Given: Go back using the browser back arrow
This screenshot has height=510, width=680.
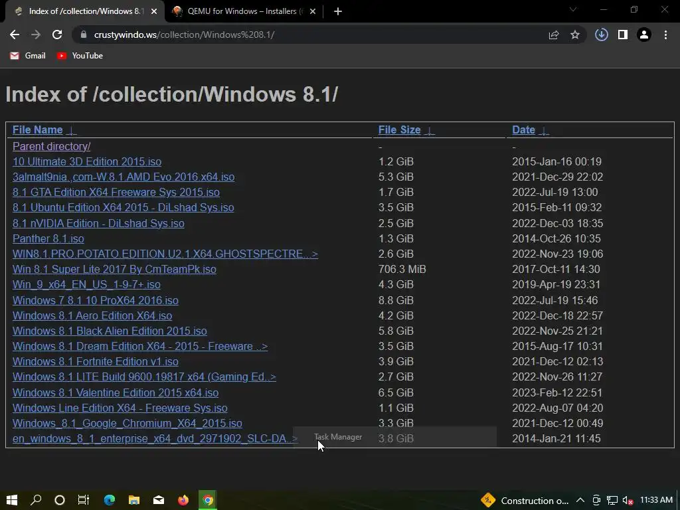Looking at the screenshot, I should tap(15, 35).
